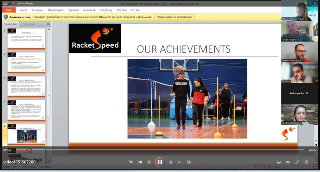The image size is (320, 172).
Task: Switch the video to full screen
Action: point(297,162)
